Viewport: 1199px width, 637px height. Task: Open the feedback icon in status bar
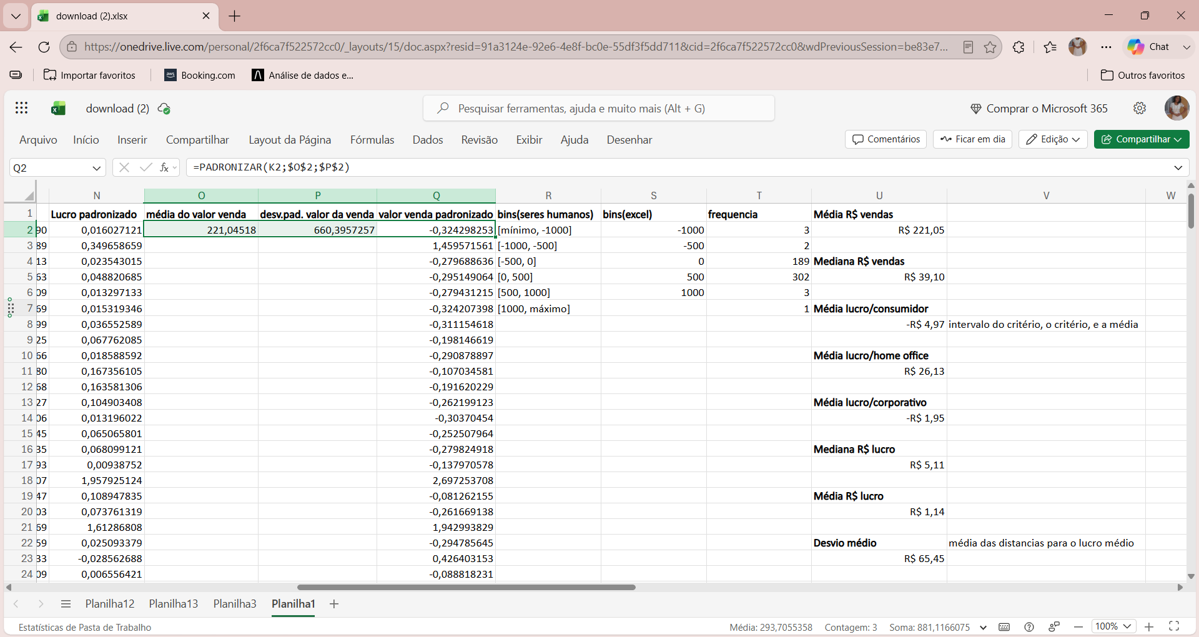tap(1054, 627)
